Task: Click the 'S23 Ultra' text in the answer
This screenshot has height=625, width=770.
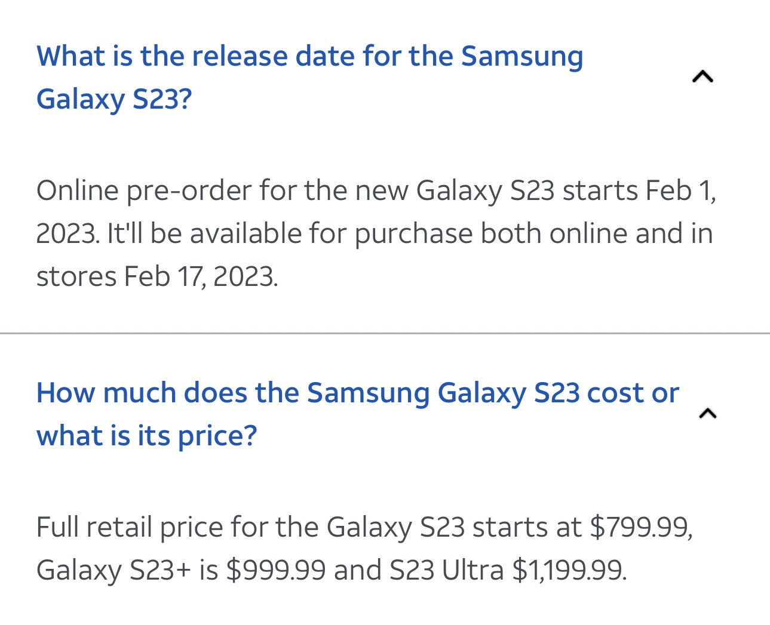Action: [x=446, y=571]
